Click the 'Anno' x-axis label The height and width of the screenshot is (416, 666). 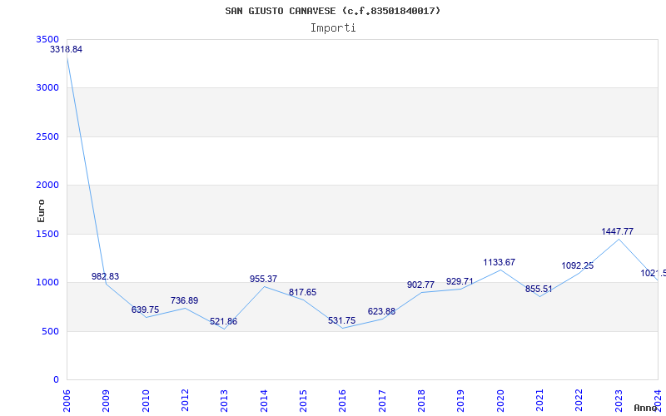click(644, 408)
